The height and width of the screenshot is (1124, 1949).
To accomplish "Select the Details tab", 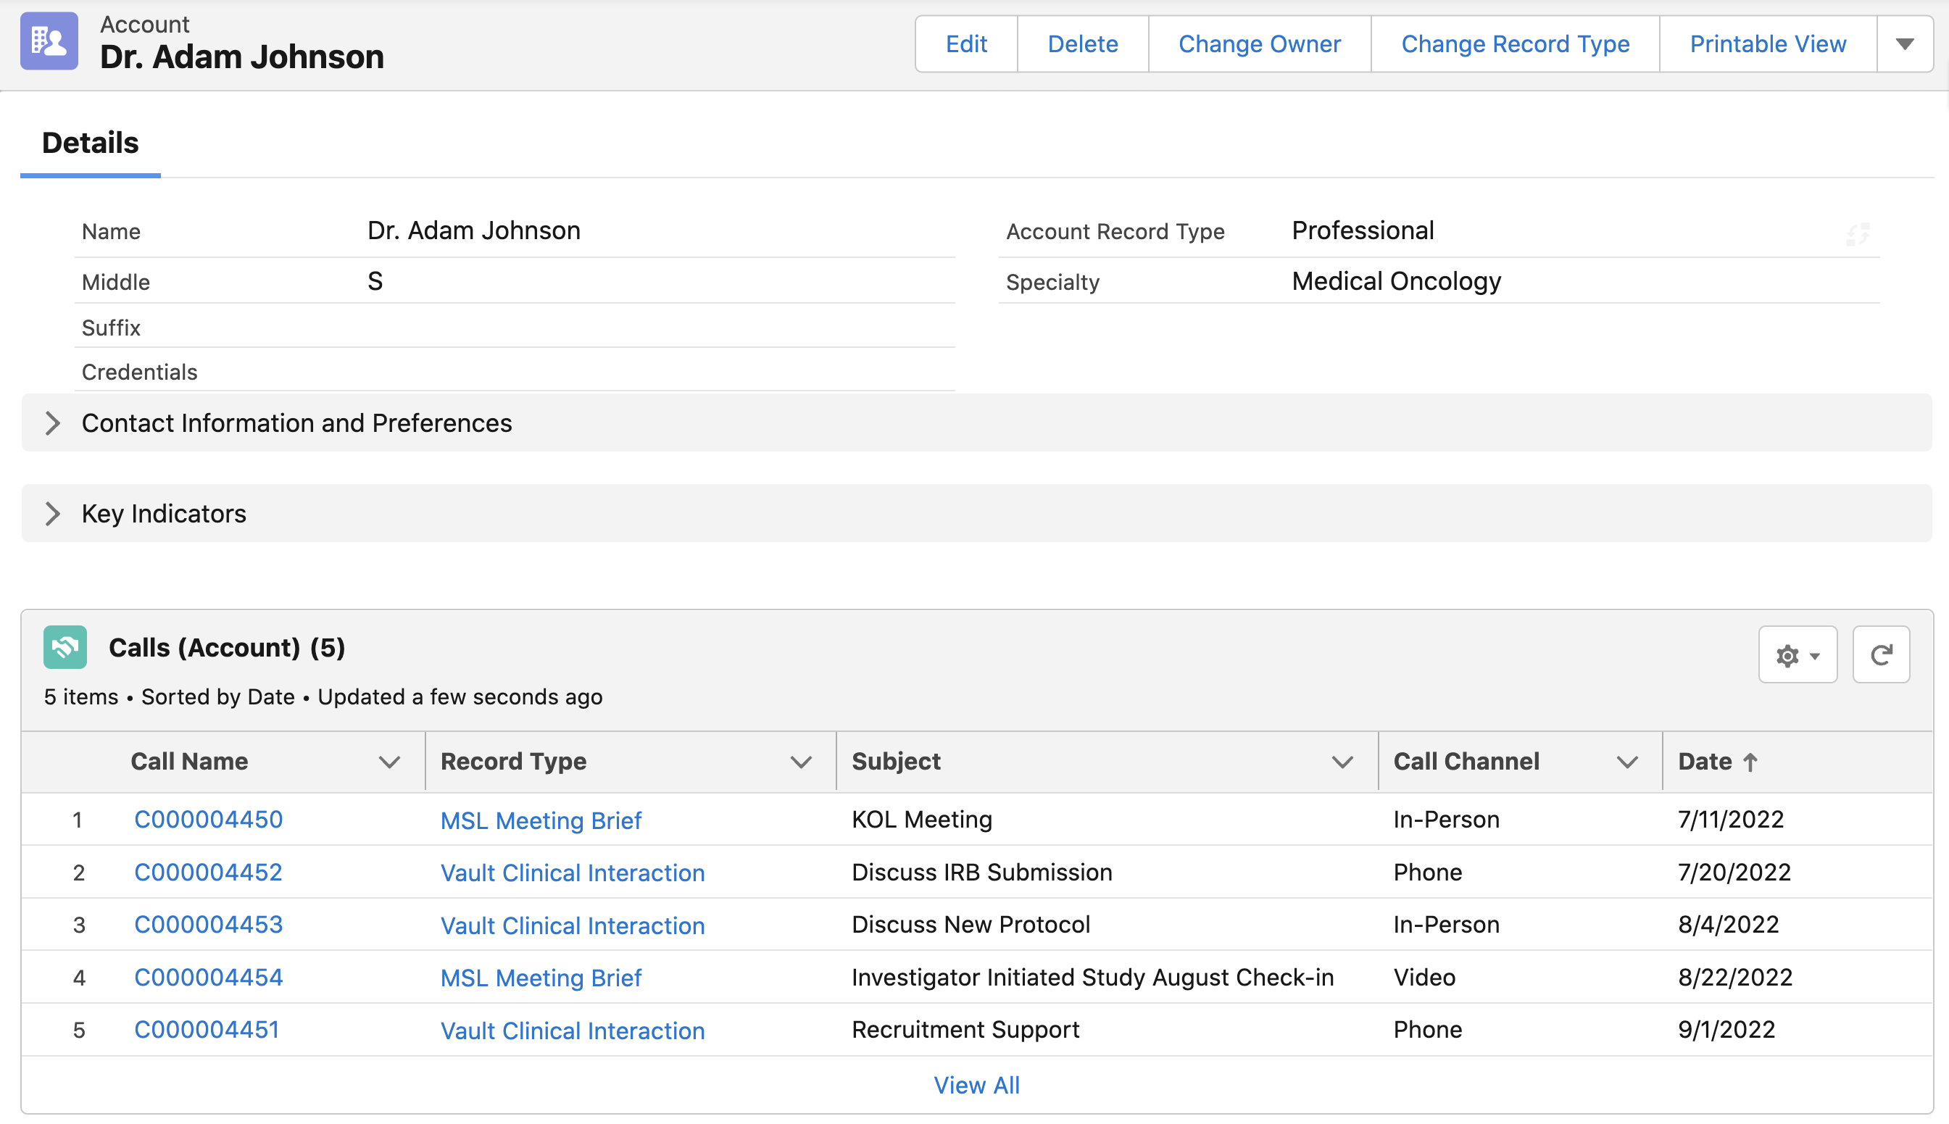I will (x=91, y=143).
